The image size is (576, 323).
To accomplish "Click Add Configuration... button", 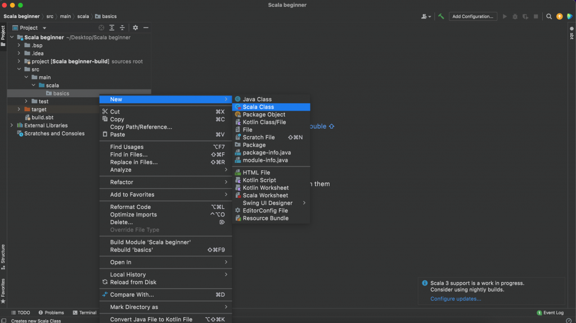I will 472,16.
